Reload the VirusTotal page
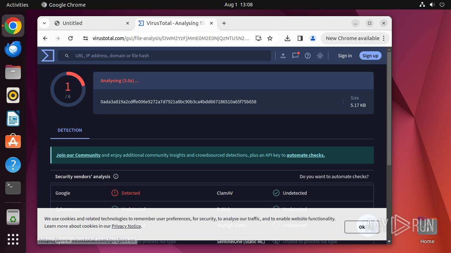This screenshot has width=451, height=253. pyautogui.click(x=70, y=38)
